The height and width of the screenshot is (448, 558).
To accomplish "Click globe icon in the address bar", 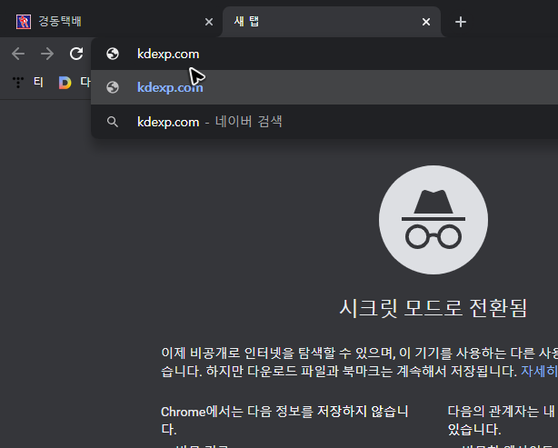I will coord(113,55).
